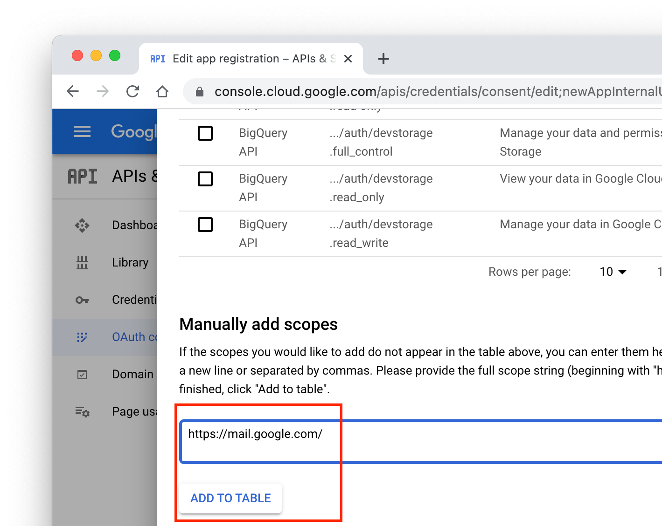This screenshot has width=662, height=526.
Task: Click the Library sidebar icon
Action: (82, 263)
